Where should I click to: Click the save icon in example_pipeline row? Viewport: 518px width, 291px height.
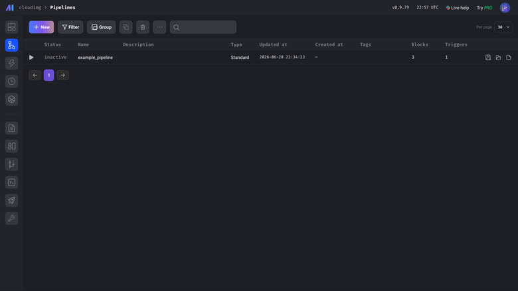point(488,58)
